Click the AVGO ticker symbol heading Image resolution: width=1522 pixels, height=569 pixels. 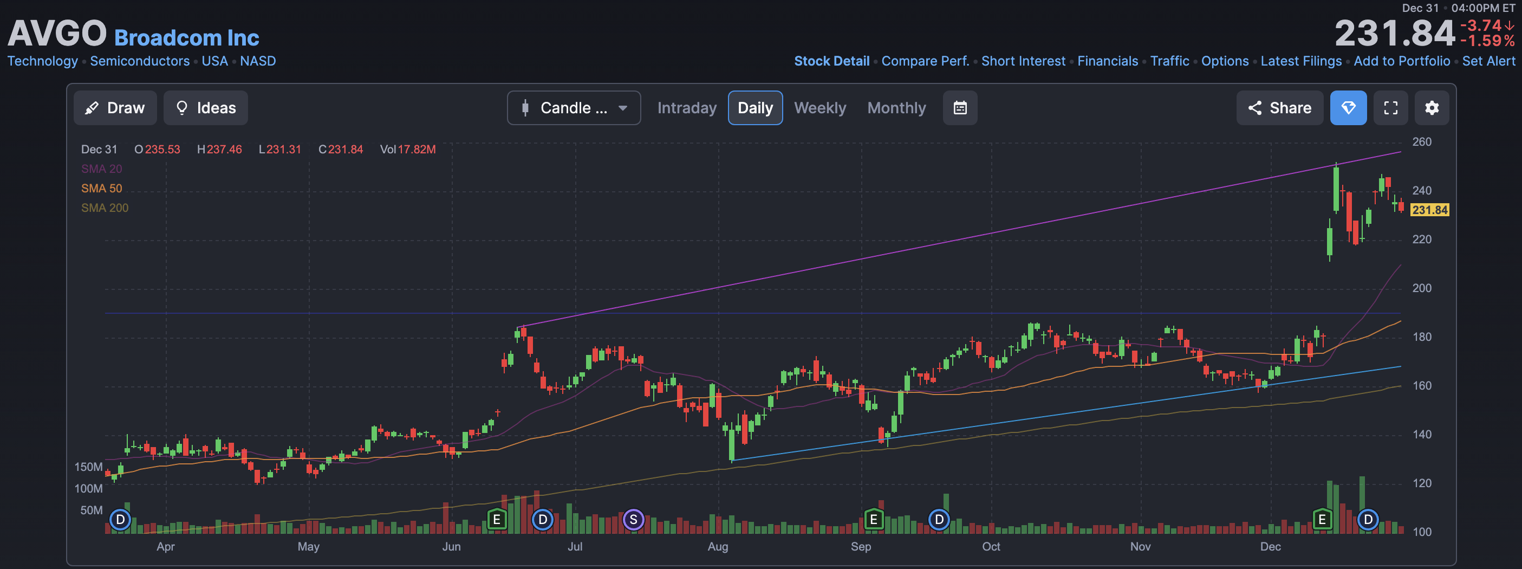tap(57, 33)
